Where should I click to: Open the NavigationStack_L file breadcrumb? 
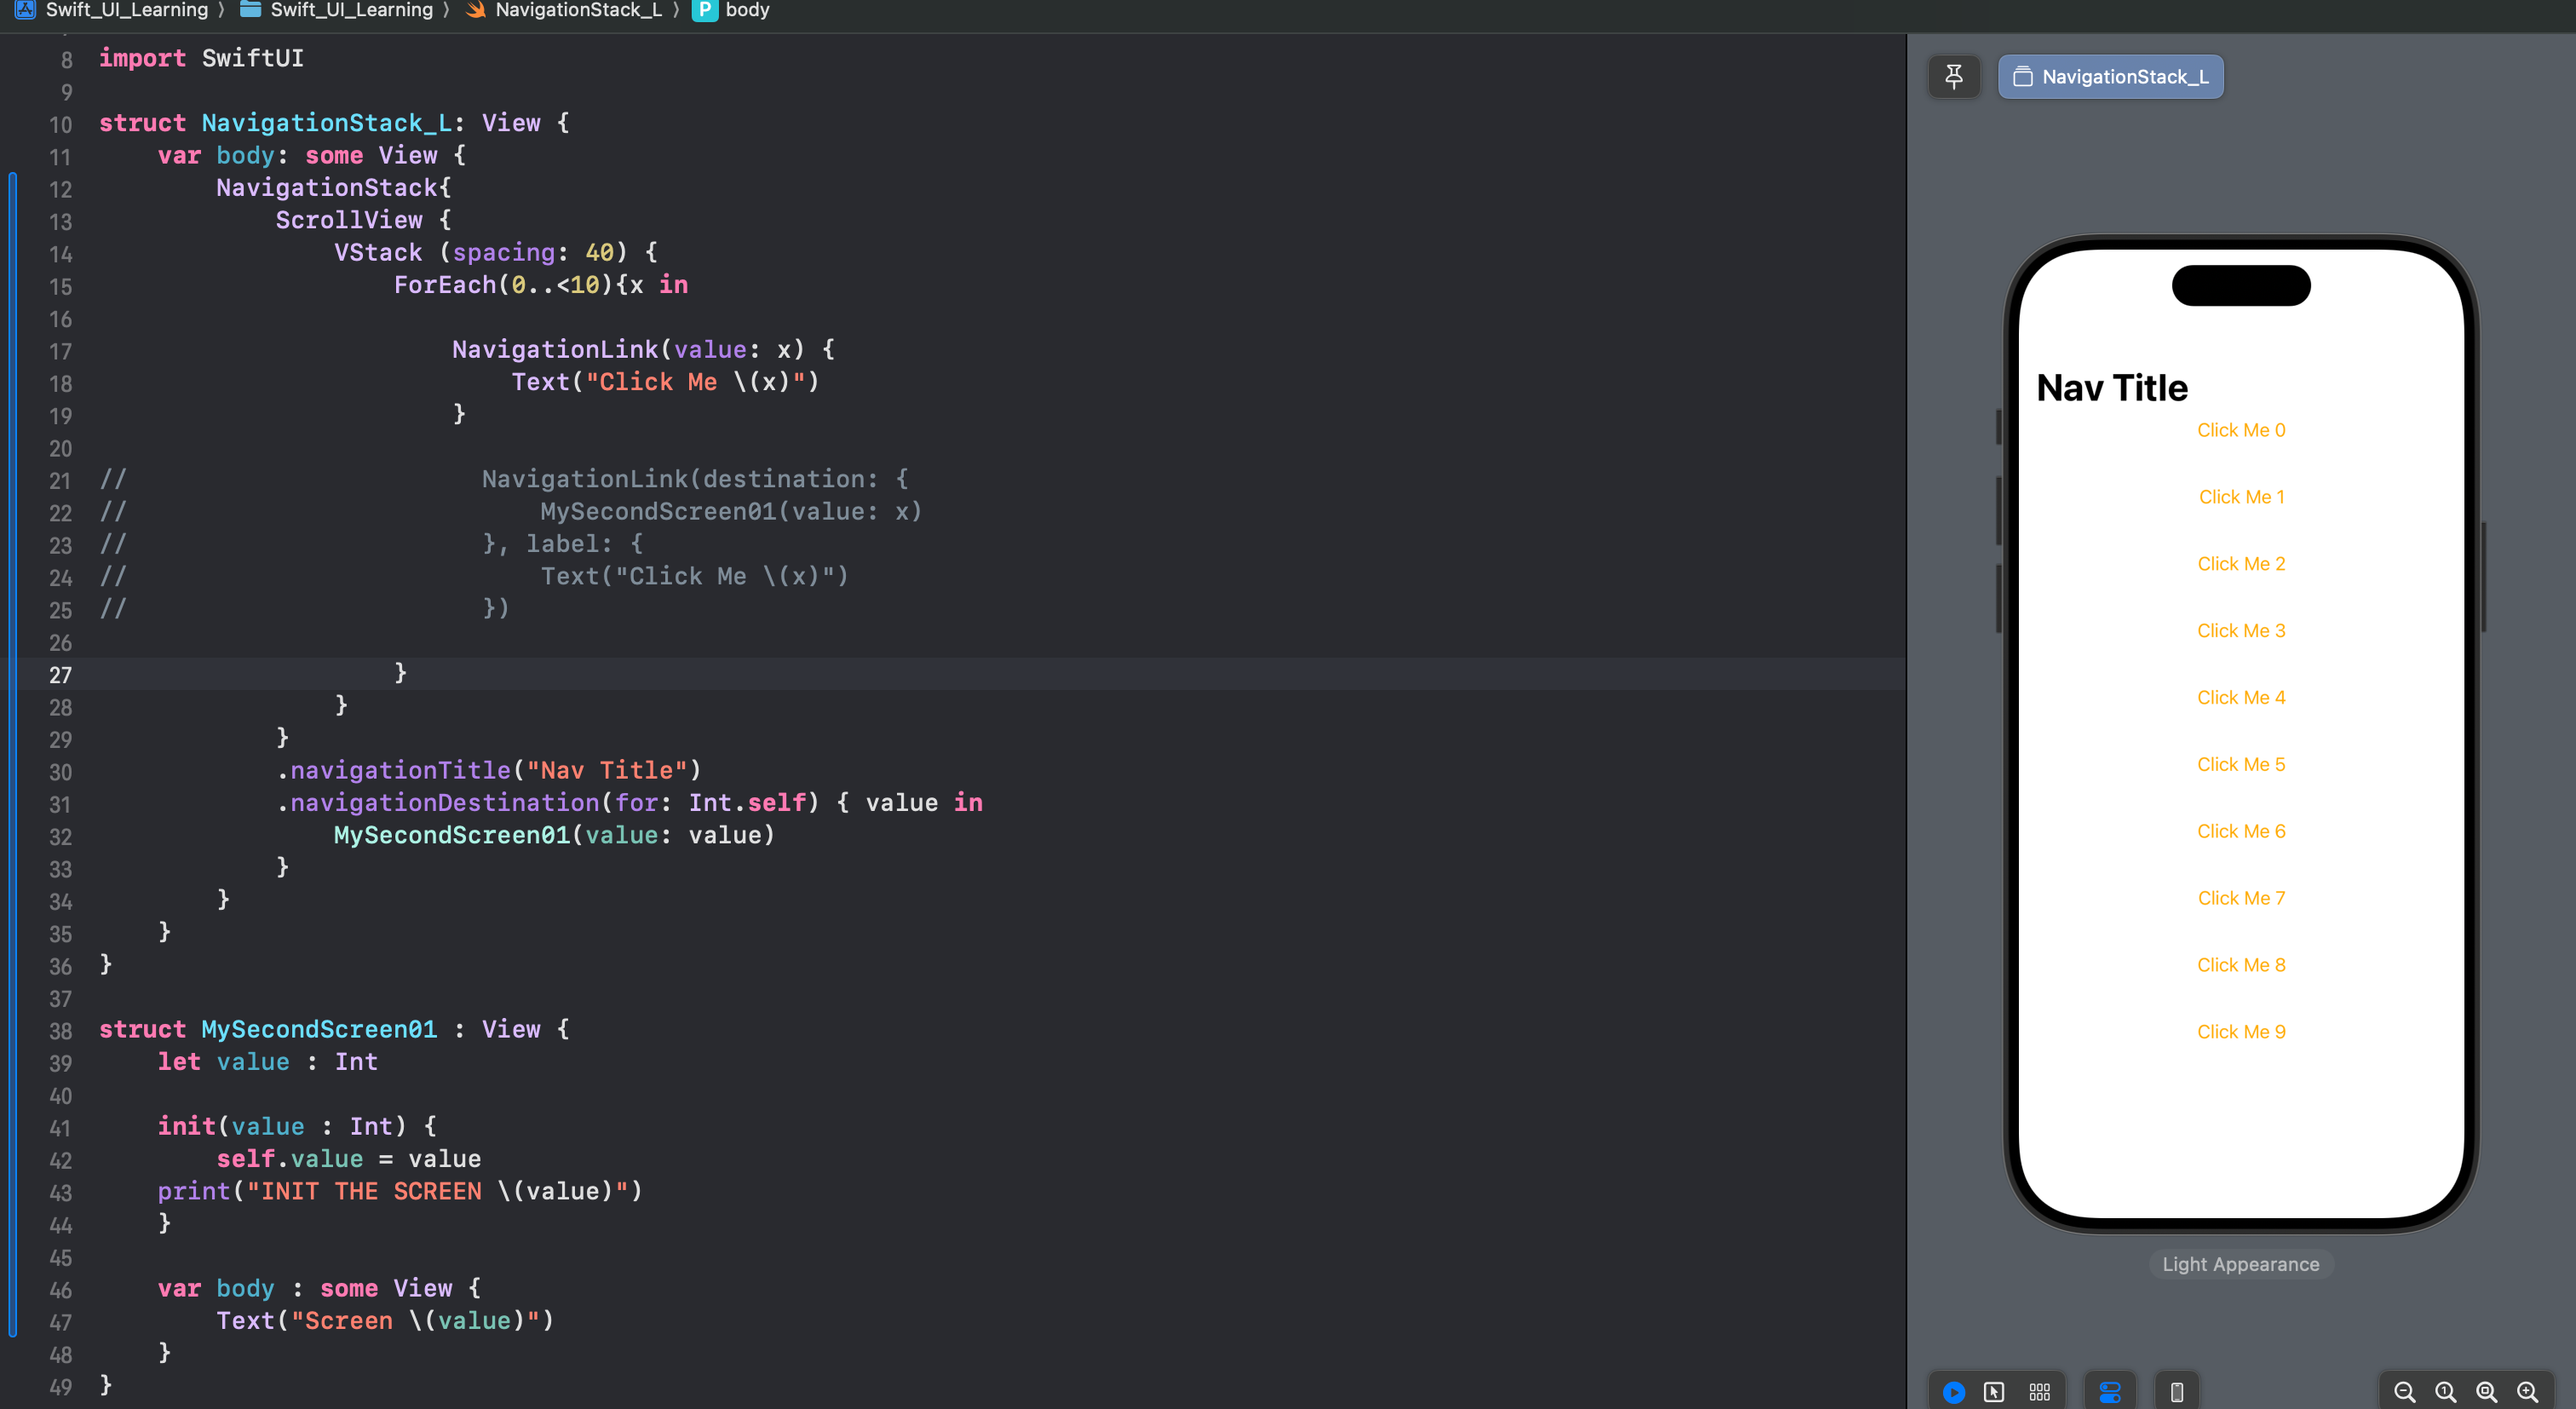[564, 10]
